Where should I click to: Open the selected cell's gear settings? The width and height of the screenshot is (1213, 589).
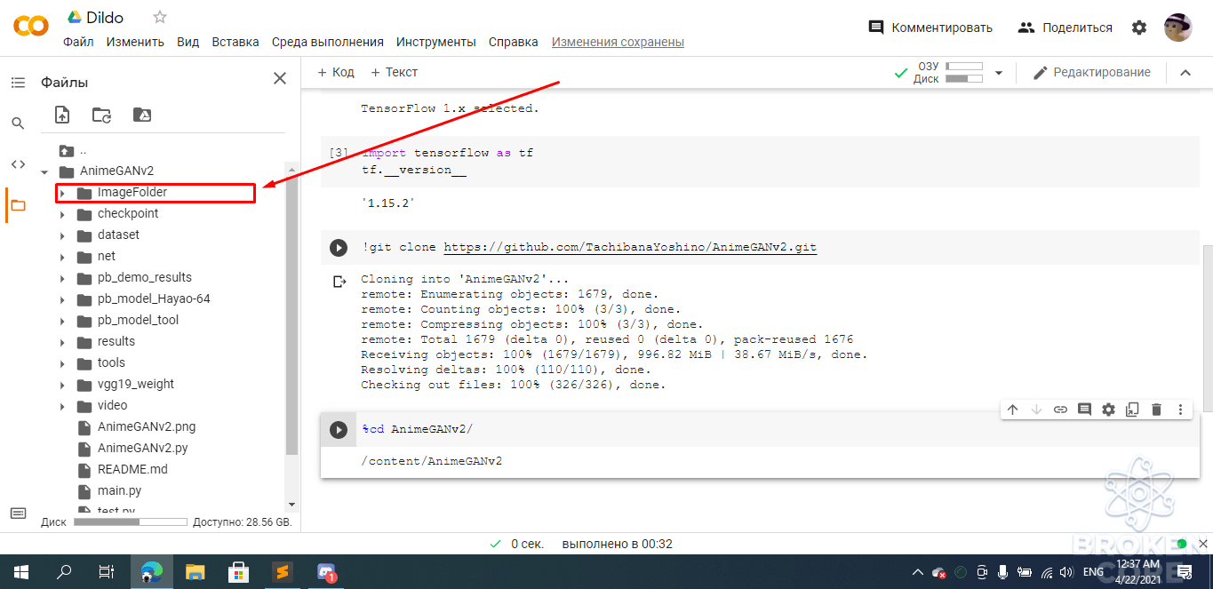click(1108, 410)
